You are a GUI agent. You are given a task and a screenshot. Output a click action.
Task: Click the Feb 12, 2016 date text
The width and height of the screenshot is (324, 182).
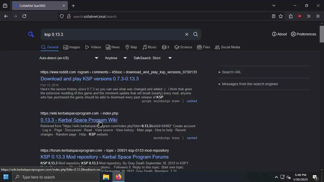(x=49, y=85)
